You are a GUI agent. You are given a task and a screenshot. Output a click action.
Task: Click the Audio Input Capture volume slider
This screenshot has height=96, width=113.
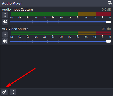click(60, 22)
